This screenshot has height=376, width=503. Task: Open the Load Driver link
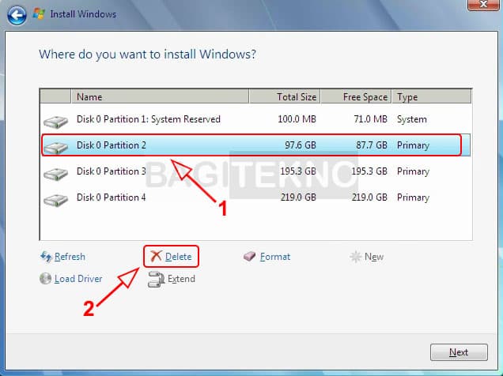(x=78, y=279)
